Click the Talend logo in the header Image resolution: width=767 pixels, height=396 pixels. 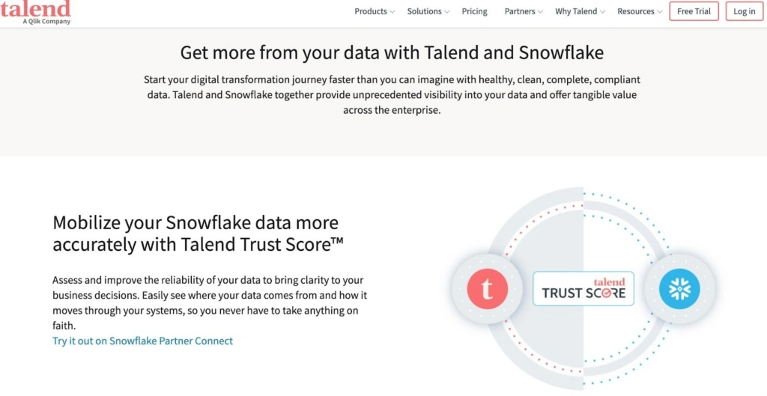click(x=35, y=9)
